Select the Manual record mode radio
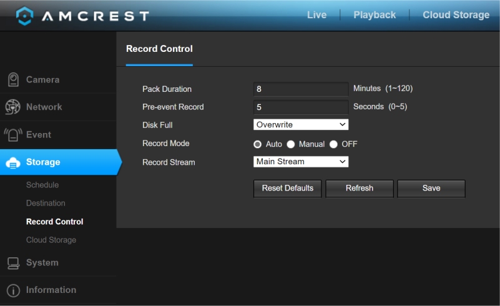Screen dimensions: 500x306 tap(290, 144)
